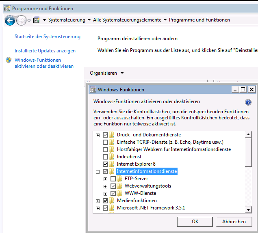The height and width of the screenshot is (233, 258).
Task: Select Hostfähiger Webkern für Internetinformationsdienste item
Action: (174, 149)
